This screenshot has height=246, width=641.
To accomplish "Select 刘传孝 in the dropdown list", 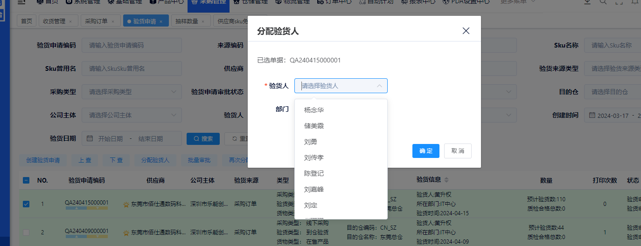I will point(341,157).
